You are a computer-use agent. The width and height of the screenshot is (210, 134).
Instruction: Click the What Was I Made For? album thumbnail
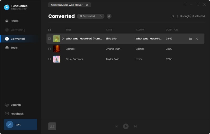(x=56, y=39)
